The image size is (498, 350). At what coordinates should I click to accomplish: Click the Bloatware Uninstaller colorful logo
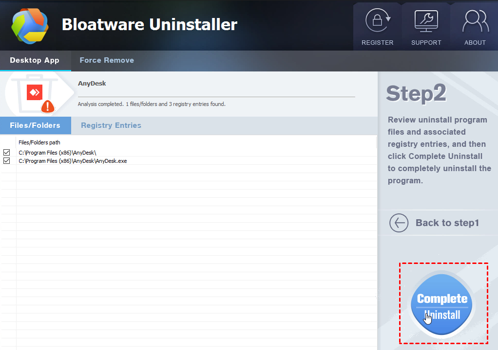30,25
